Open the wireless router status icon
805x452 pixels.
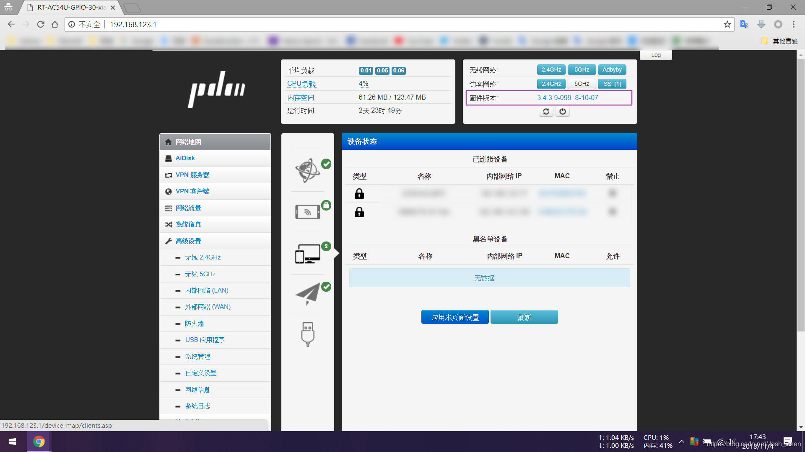(x=308, y=212)
